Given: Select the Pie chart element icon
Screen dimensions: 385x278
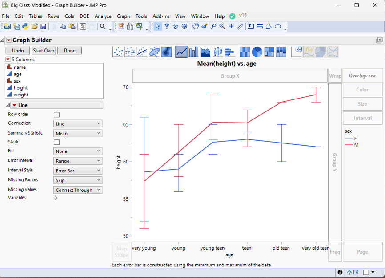Looking at the screenshot, I should tap(257, 52).
